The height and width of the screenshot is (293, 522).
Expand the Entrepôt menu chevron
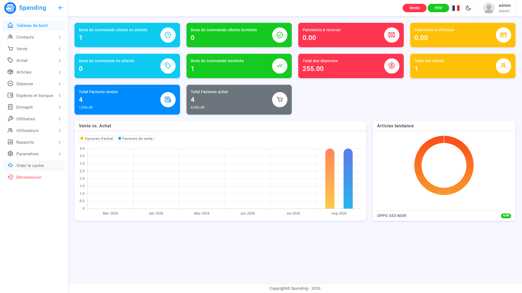(x=60, y=107)
